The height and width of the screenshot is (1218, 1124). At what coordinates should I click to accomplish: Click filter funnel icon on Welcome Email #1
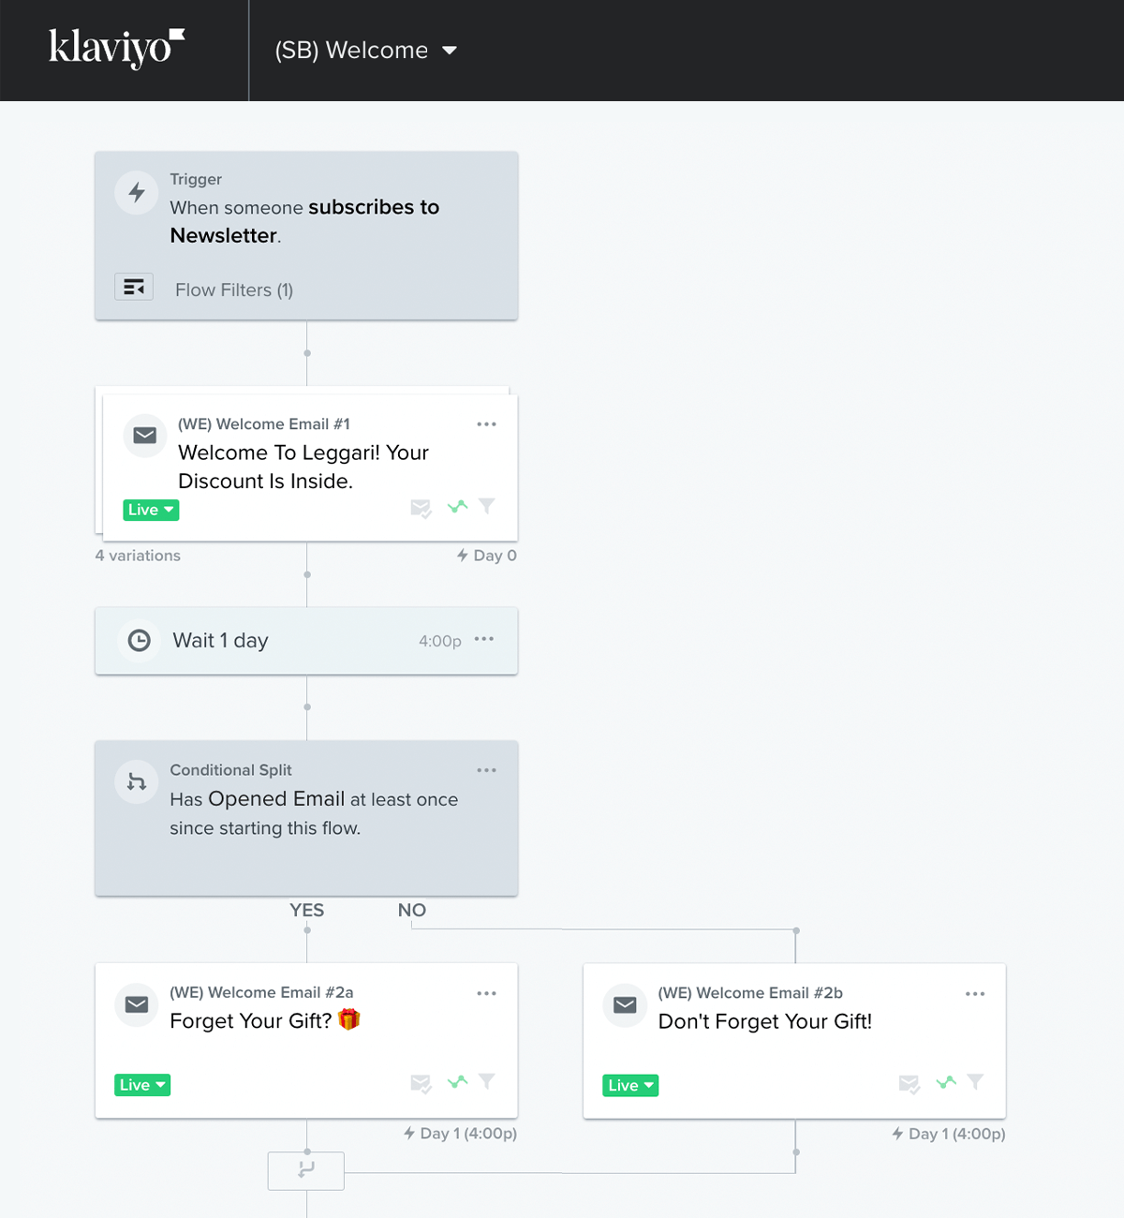coord(487,506)
